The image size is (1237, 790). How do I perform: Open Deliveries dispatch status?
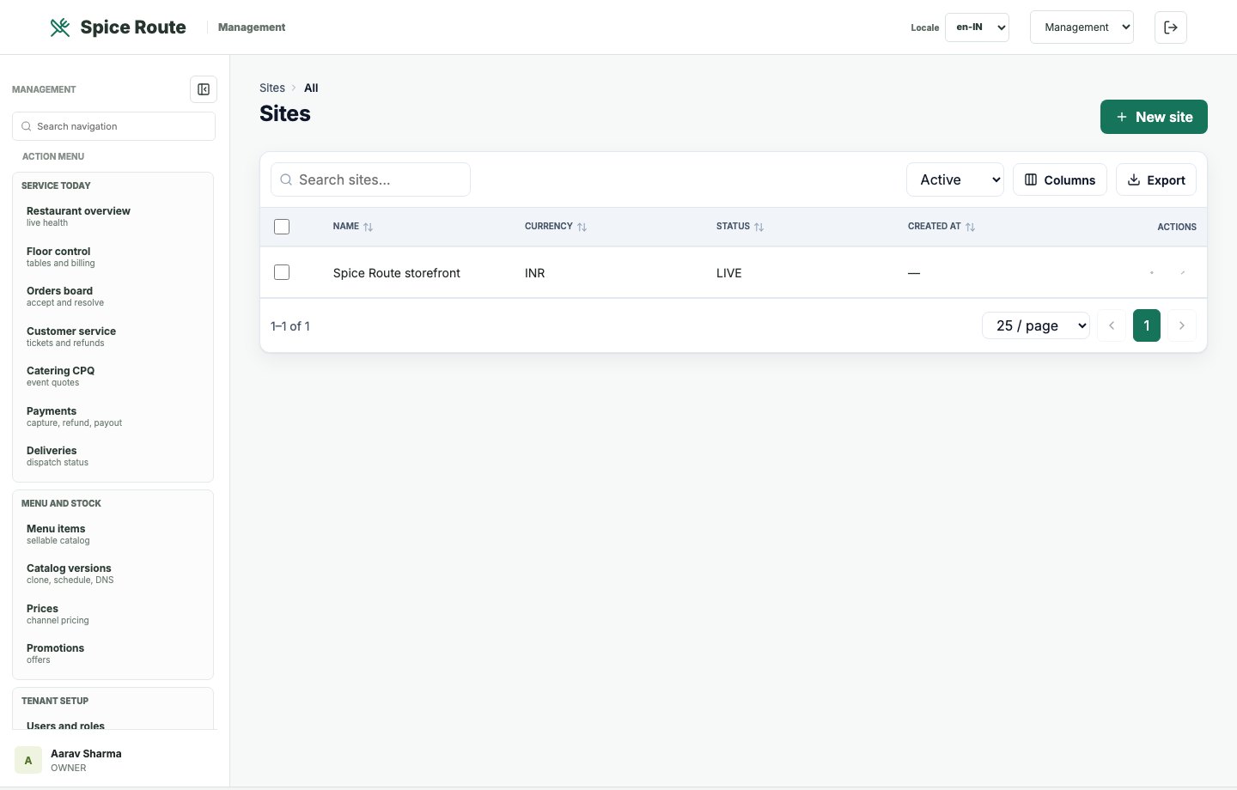pyautogui.click(x=113, y=456)
